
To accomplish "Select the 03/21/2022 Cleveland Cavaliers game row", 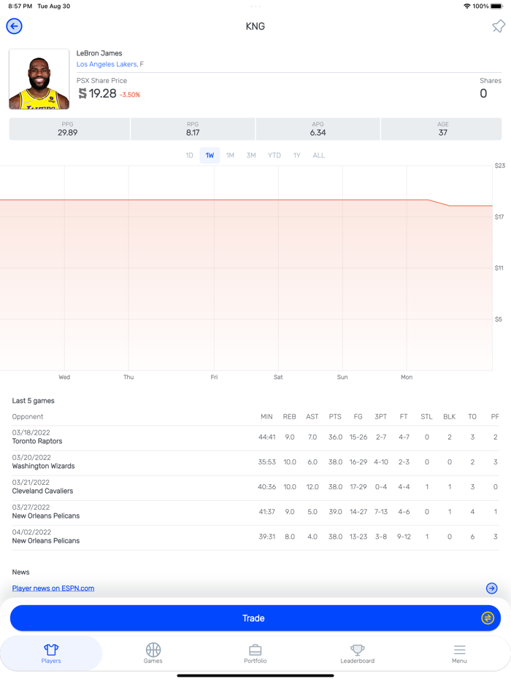I will tap(255, 487).
